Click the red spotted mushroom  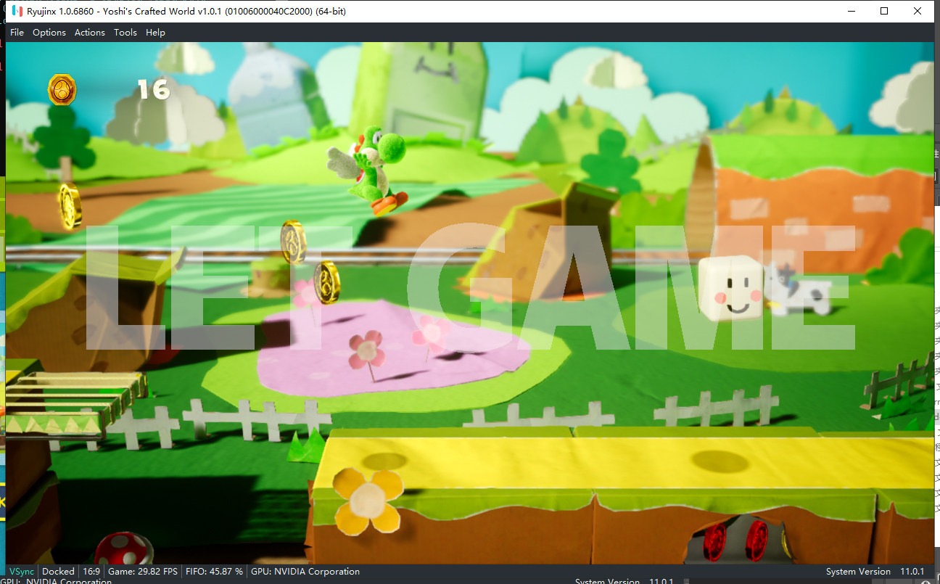(x=124, y=548)
